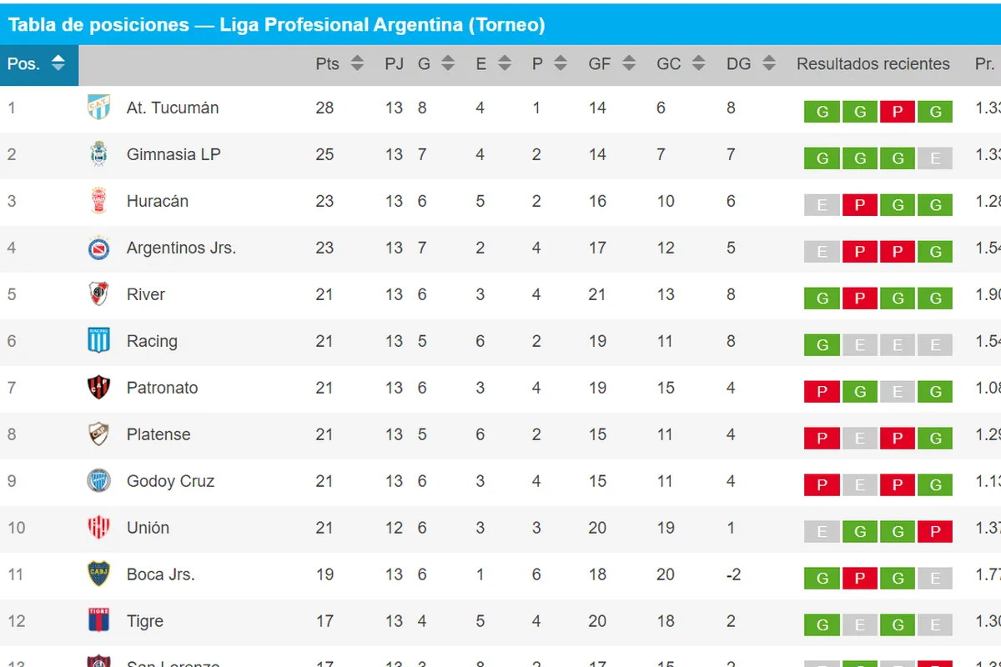
Task: Click the Platense team name
Action: 158,434
